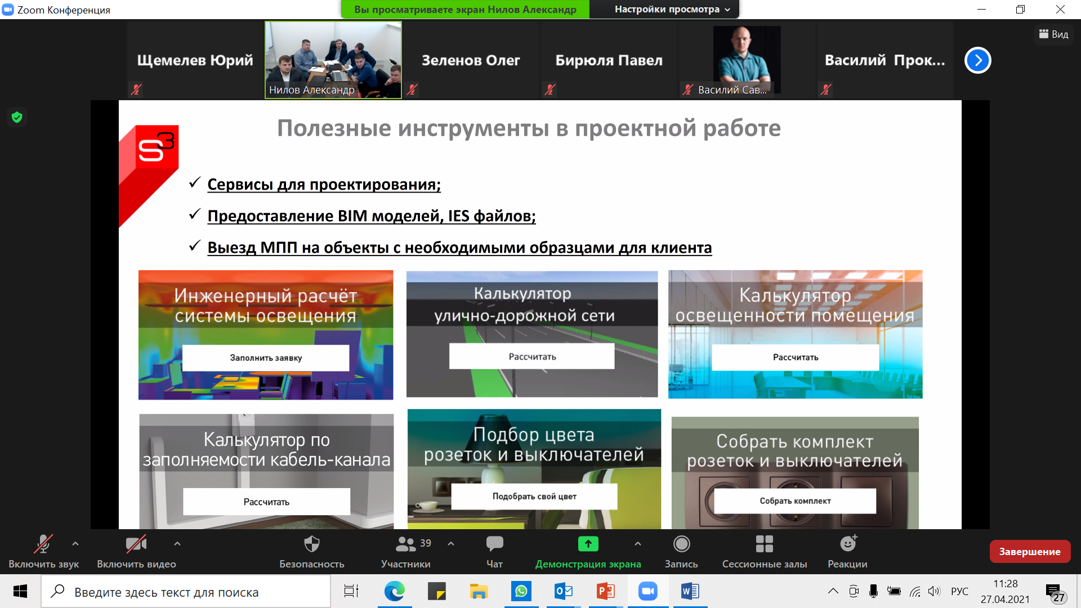The width and height of the screenshot is (1081, 608).
Task: Expand participants options arrow
Action: pos(451,544)
